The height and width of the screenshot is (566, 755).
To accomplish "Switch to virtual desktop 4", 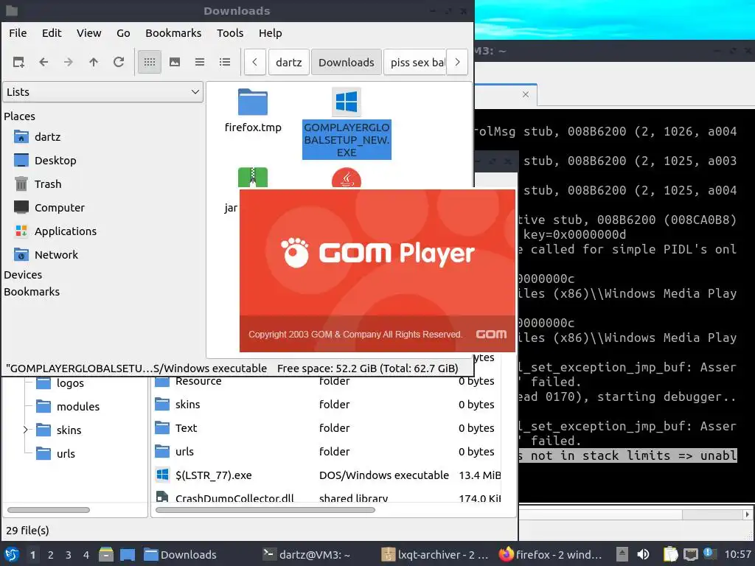I will pos(86,555).
